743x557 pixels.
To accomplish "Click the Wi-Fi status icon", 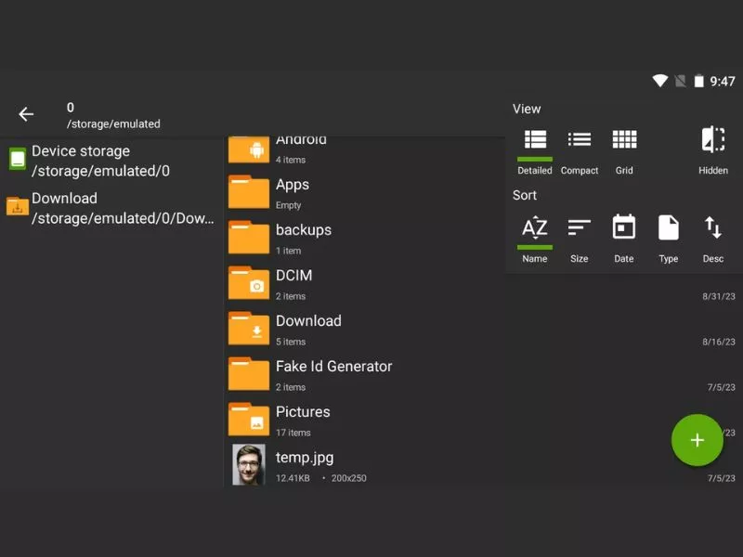I will (659, 81).
